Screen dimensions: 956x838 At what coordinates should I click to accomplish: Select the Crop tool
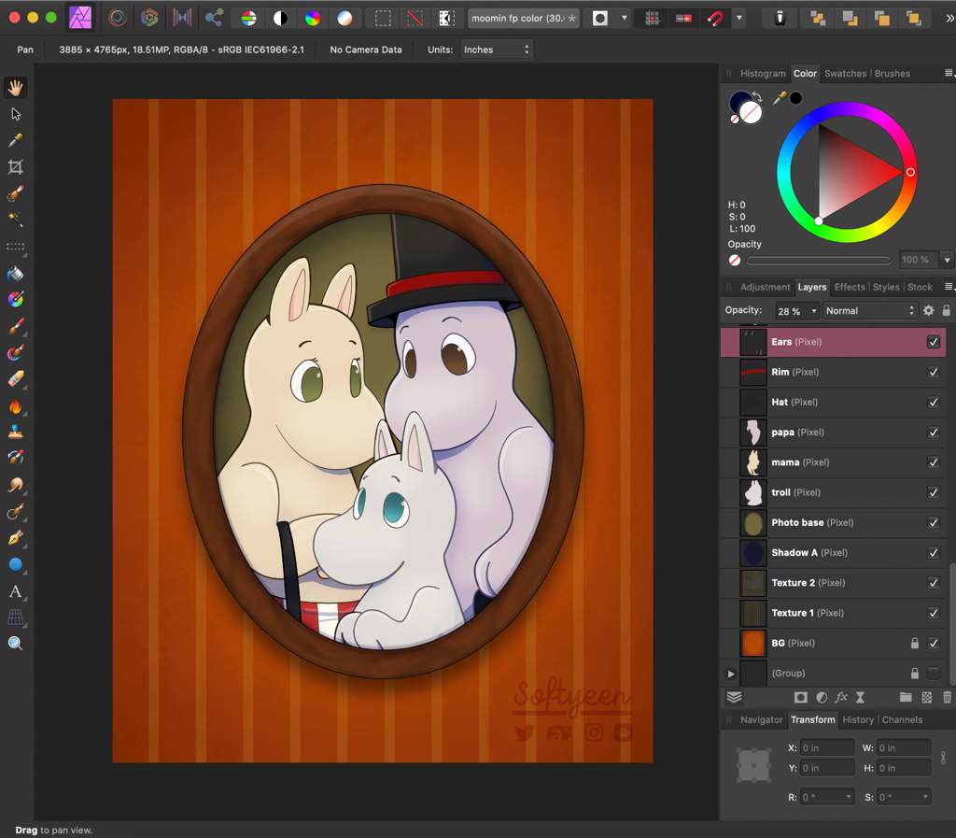pos(15,167)
